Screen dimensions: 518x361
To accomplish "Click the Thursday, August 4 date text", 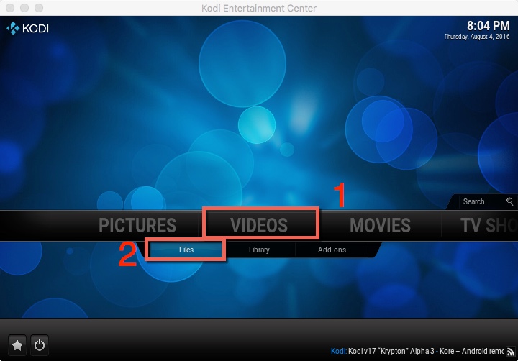I will point(479,36).
